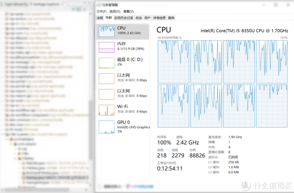Click the Task Manager title bar icon
Screen dimensions: 294x193
[x=99, y=5]
